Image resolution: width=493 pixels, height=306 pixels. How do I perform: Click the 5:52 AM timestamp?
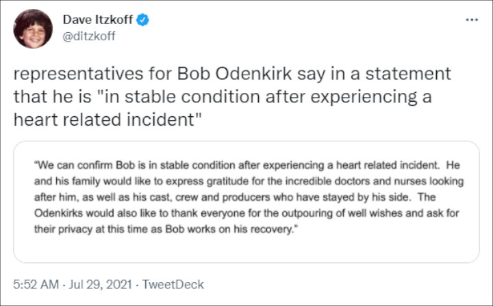36,284
